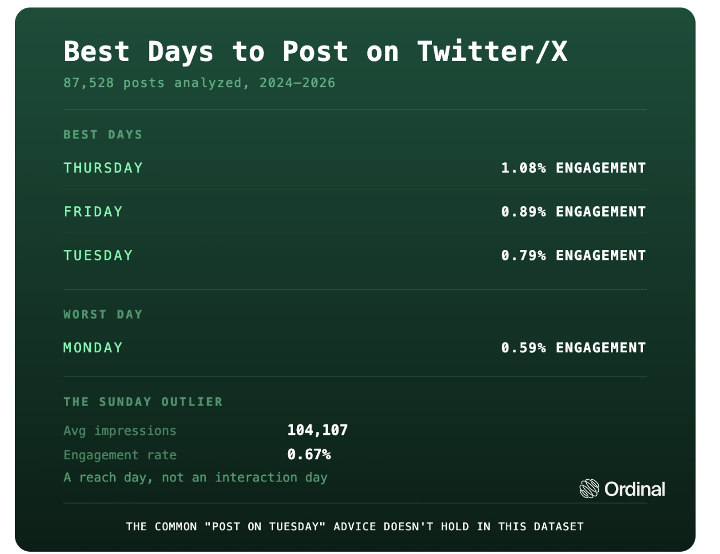Select the TUESDAY row label
This screenshot has height=554, width=720.
tap(98, 255)
